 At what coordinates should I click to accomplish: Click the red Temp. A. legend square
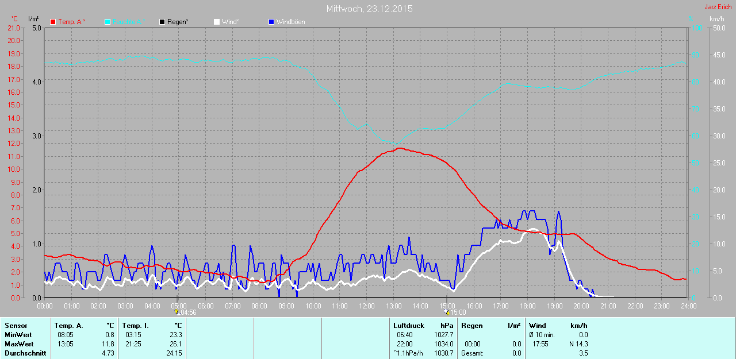(53, 22)
